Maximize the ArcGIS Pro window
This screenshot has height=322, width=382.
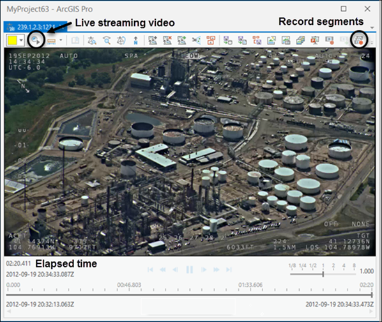(x=344, y=9)
